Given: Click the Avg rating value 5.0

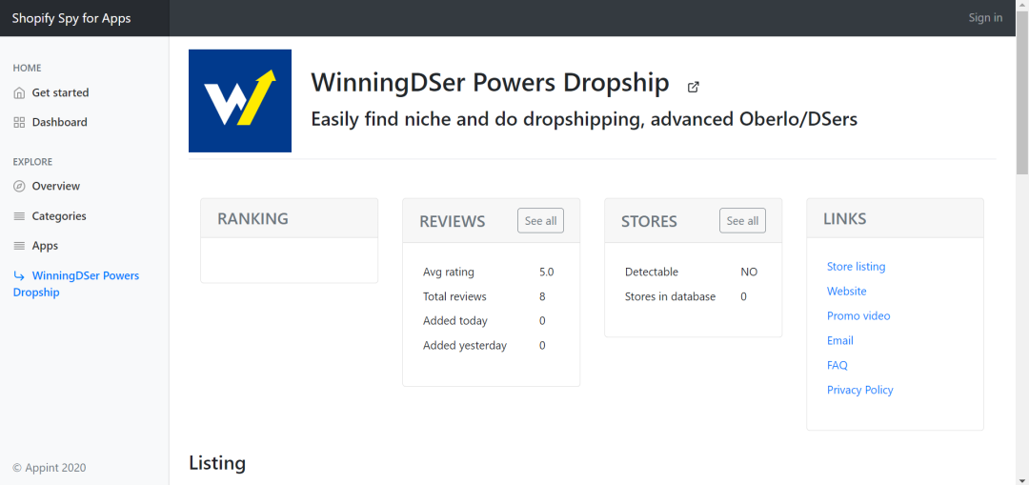Looking at the screenshot, I should (x=546, y=272).
